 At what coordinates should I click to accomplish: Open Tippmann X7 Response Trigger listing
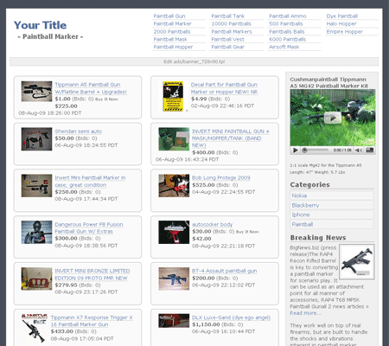(x=92, y=321)
